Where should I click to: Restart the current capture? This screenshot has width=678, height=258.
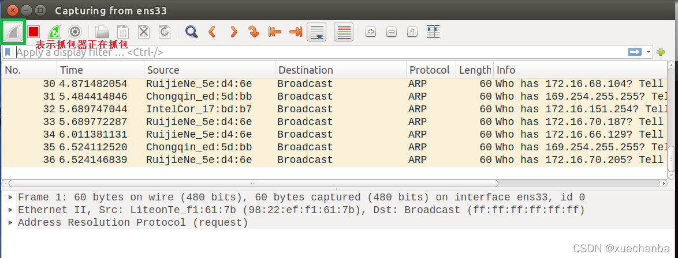[x=54, y=32]
